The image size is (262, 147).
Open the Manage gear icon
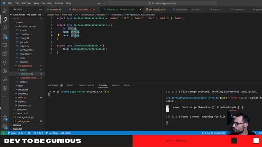[x=5, y=127]
